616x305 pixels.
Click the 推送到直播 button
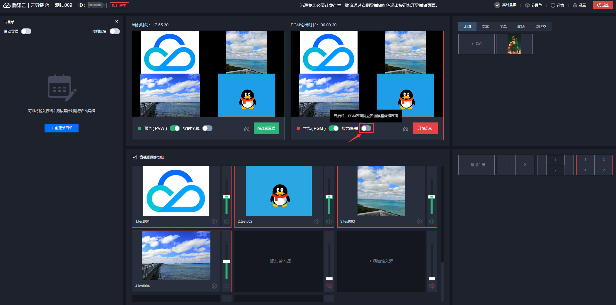[266, 128]
